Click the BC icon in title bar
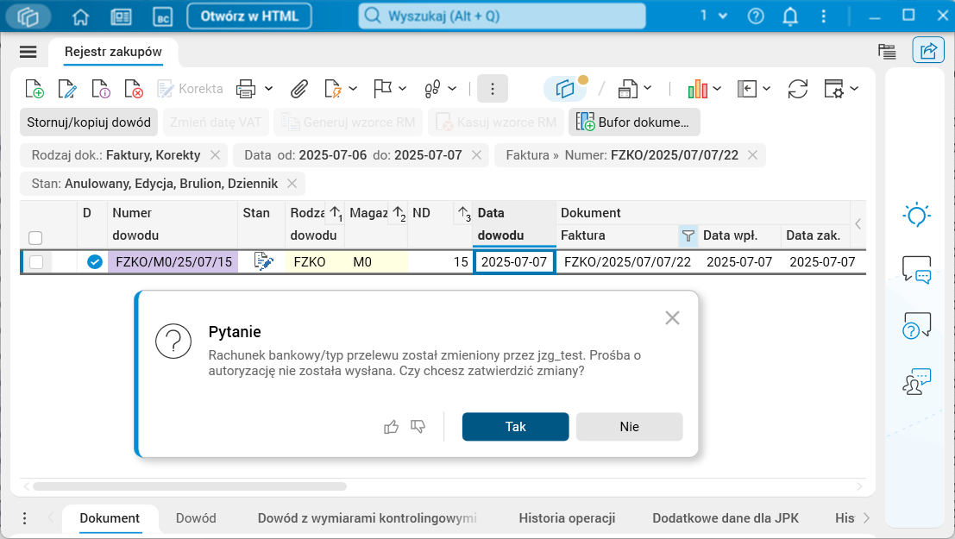 click(163, 16)
